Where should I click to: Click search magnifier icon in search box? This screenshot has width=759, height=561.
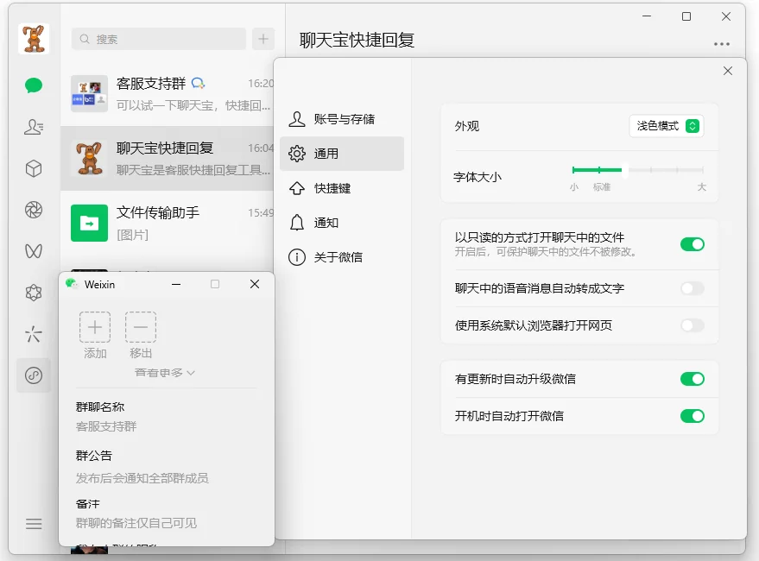85,39
